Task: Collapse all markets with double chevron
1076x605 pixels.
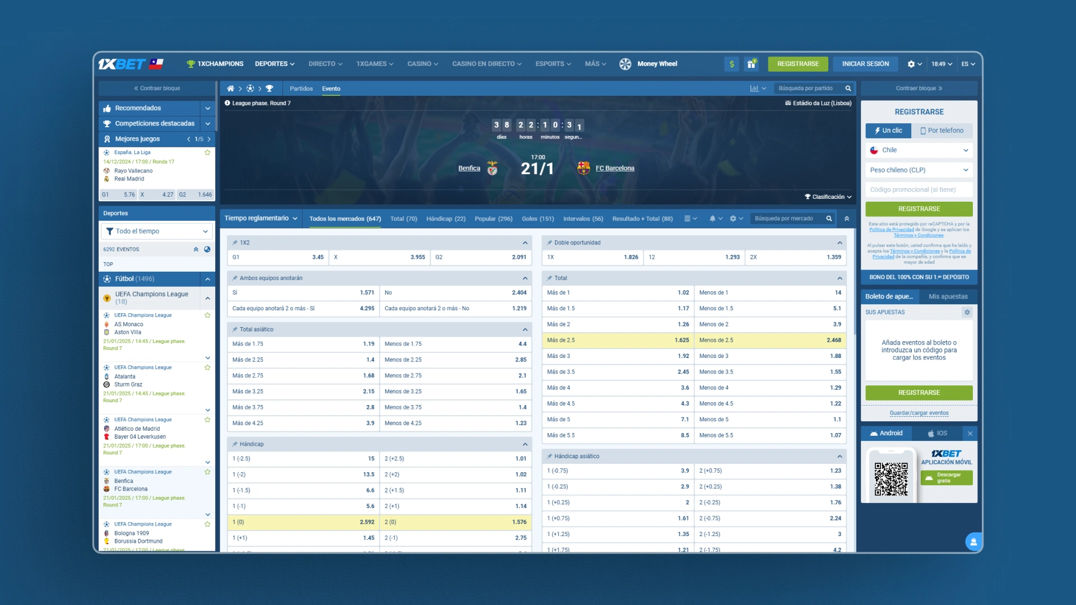Action: pos(847,218)
